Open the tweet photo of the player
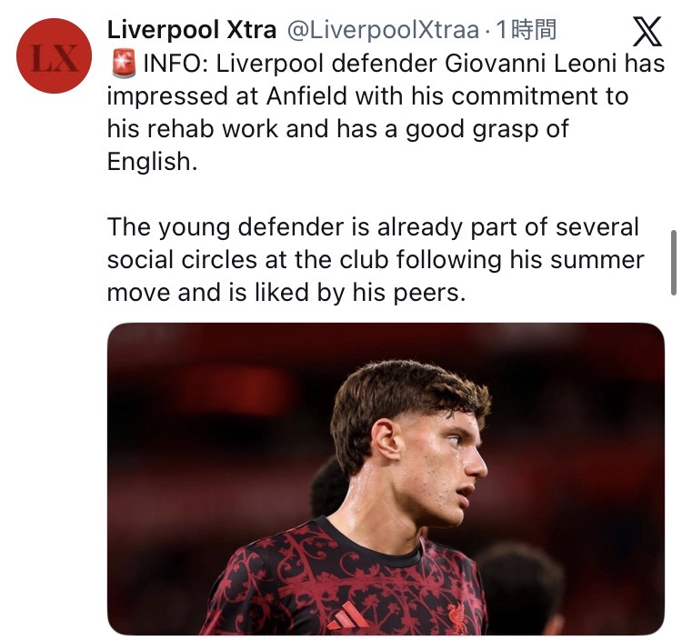 [x=386, y=478]
